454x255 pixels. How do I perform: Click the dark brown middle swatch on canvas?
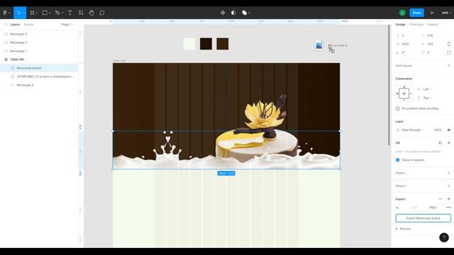(206, 44)
